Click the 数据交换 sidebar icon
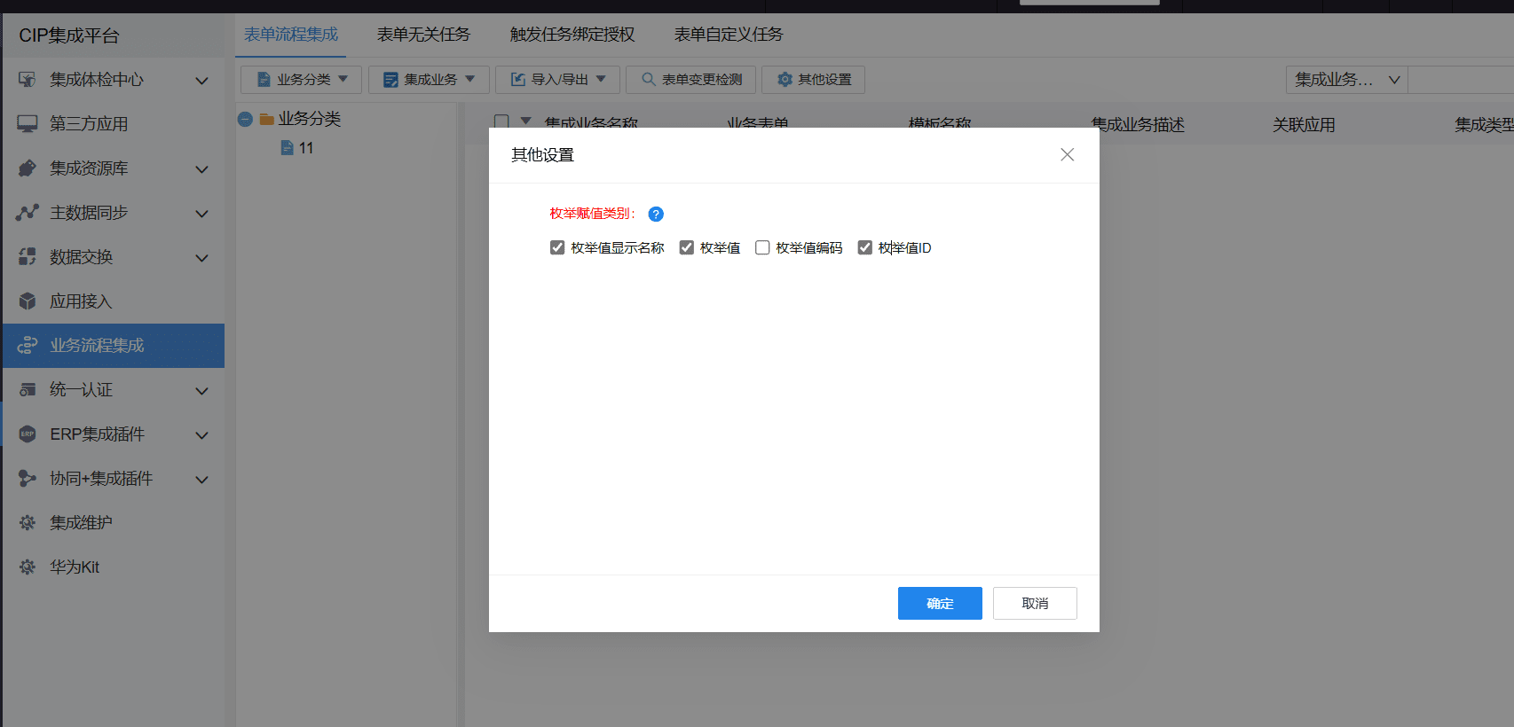1514x727 pixels. point(28,257)
